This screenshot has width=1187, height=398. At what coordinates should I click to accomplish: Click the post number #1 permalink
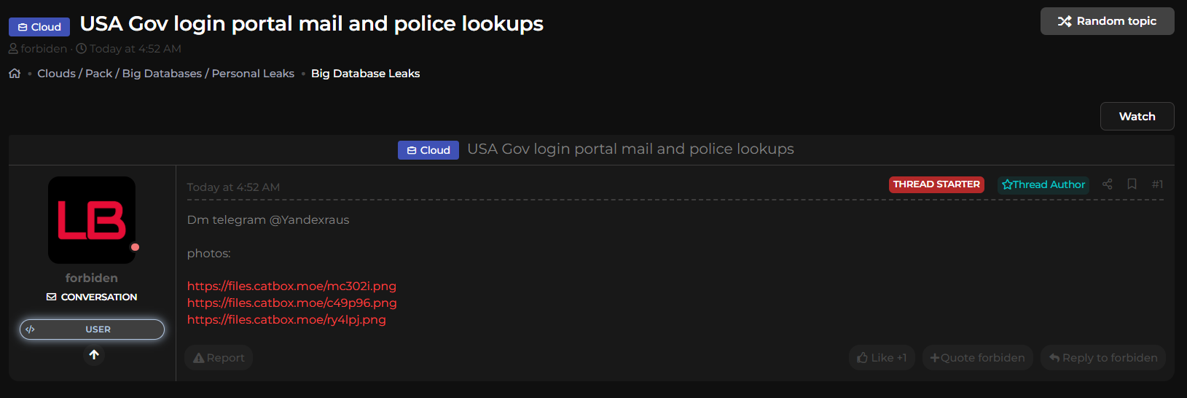coord(1157,184)
